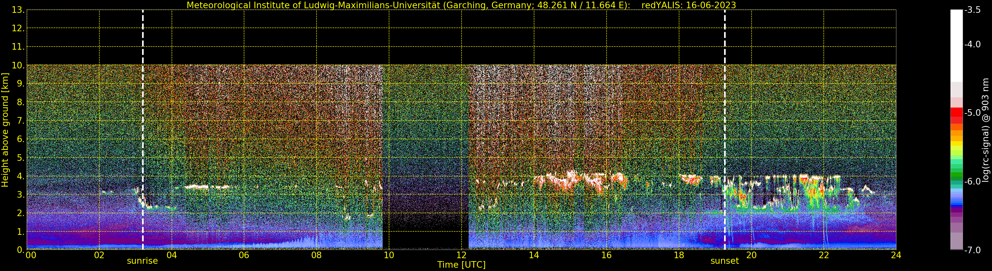The image size is (992, 271).
Task: Click the -4.0 colorbar tick label
Action: [x=972, y=44]
